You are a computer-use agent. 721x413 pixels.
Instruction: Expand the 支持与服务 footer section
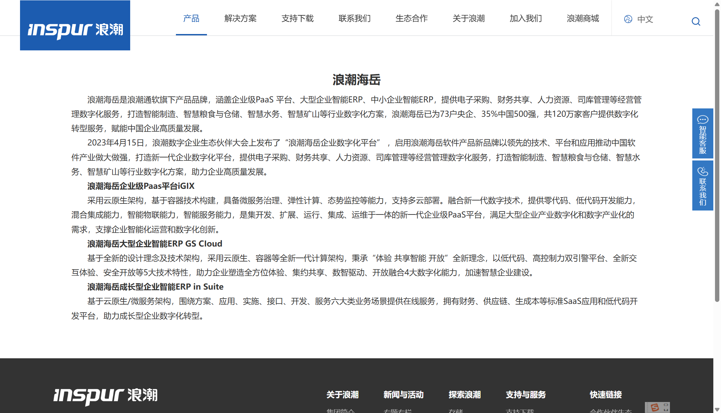pos(525,395)
